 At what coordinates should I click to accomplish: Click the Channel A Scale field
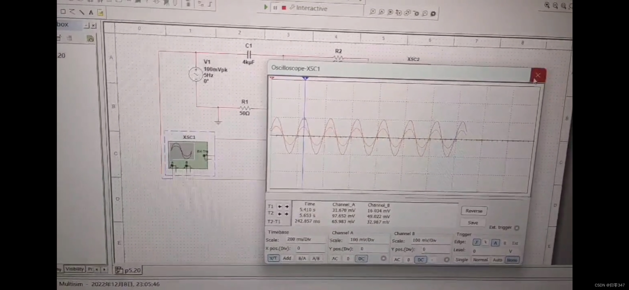coord(369,240)
